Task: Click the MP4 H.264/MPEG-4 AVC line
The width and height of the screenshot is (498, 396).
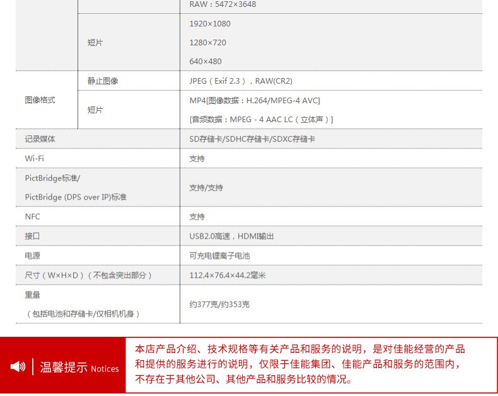Action: click(255, 101)
